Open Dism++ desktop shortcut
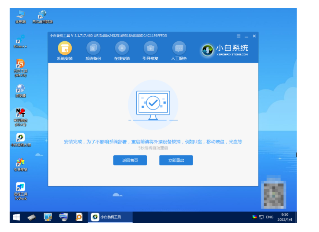Image resolution: width=319 pixels, height=232 pixels. (20, 41)
